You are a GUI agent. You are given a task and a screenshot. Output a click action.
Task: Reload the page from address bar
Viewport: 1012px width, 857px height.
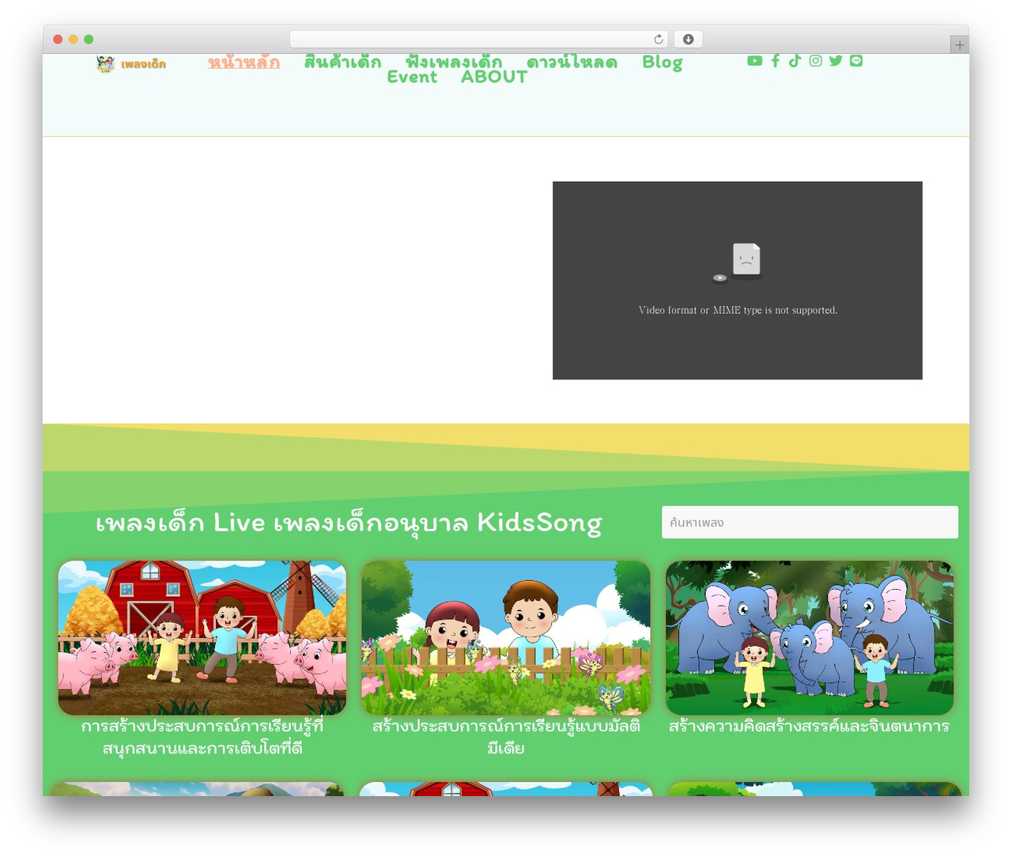click(x=658, y=40)
